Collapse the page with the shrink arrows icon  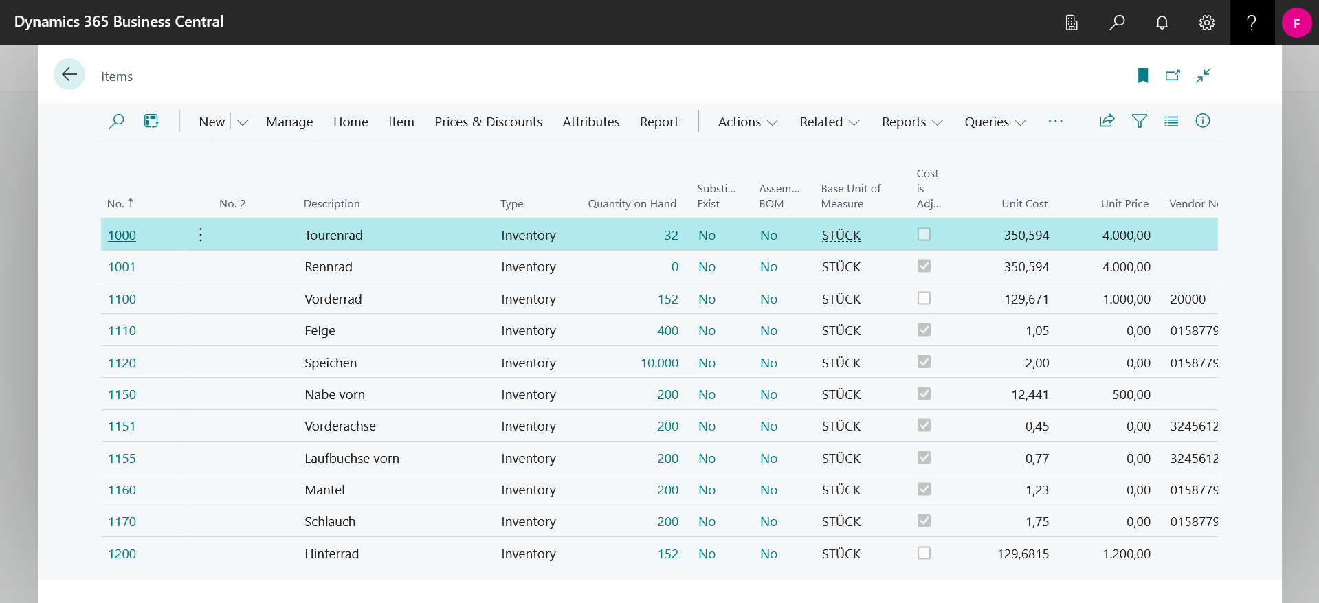[x=1203, y=76]
